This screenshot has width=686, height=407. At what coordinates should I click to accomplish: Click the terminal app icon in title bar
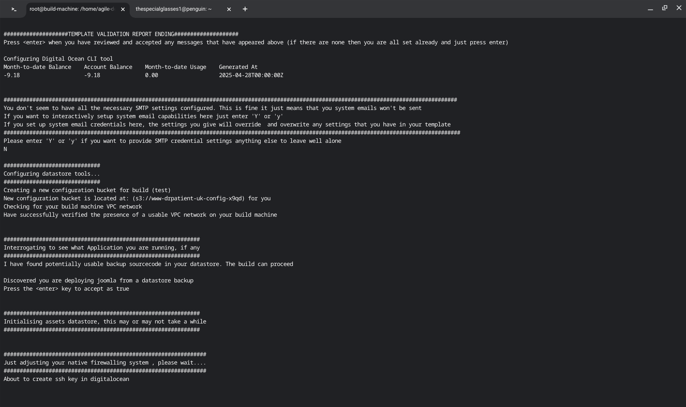(14, 9)
